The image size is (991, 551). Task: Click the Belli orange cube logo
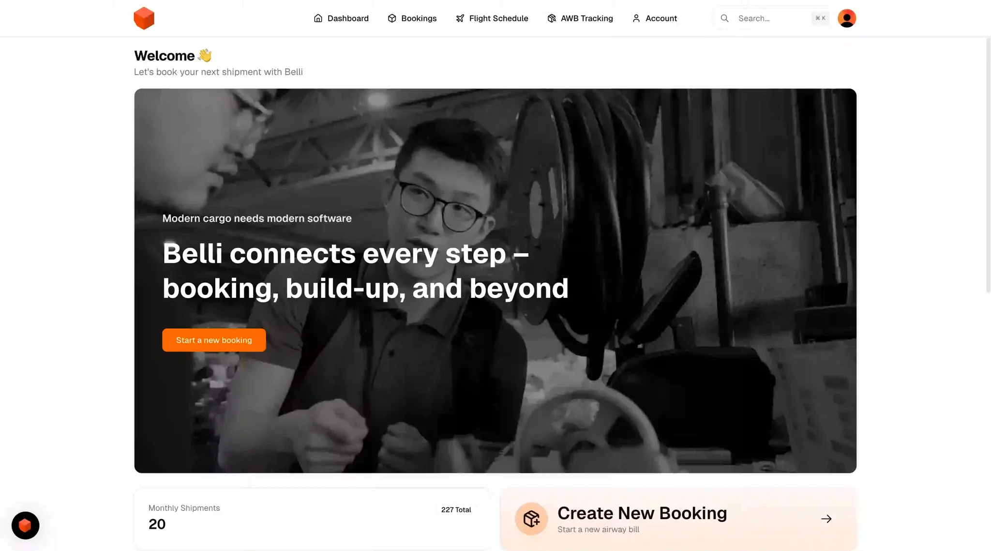coord(144,18)
